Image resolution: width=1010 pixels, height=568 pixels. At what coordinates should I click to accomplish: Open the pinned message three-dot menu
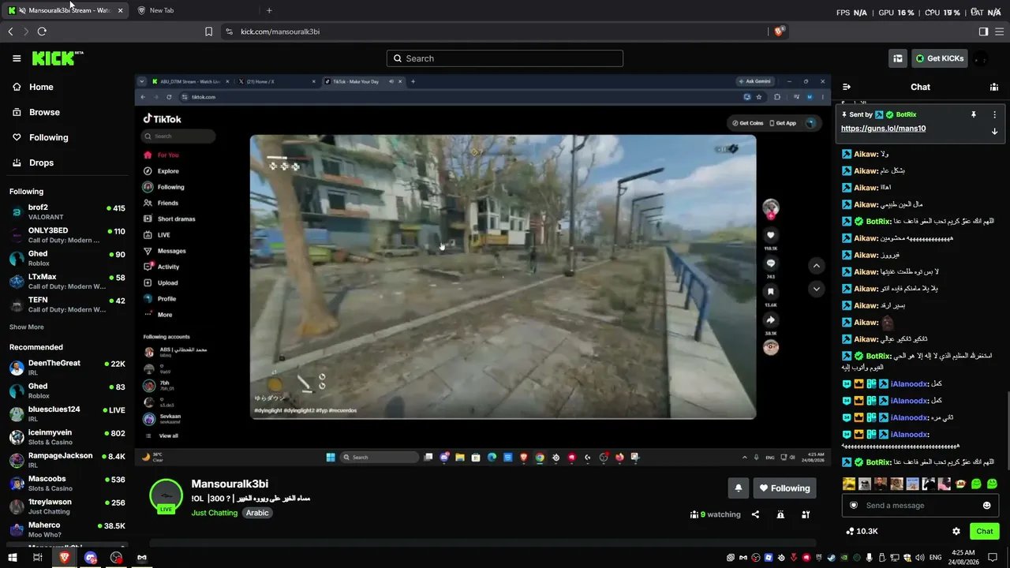[994, 114]
